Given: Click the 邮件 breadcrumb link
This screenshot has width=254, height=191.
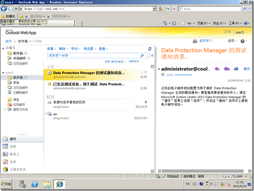Looking at the screenshot, I should pyautogui.click(x=8, y=41).
